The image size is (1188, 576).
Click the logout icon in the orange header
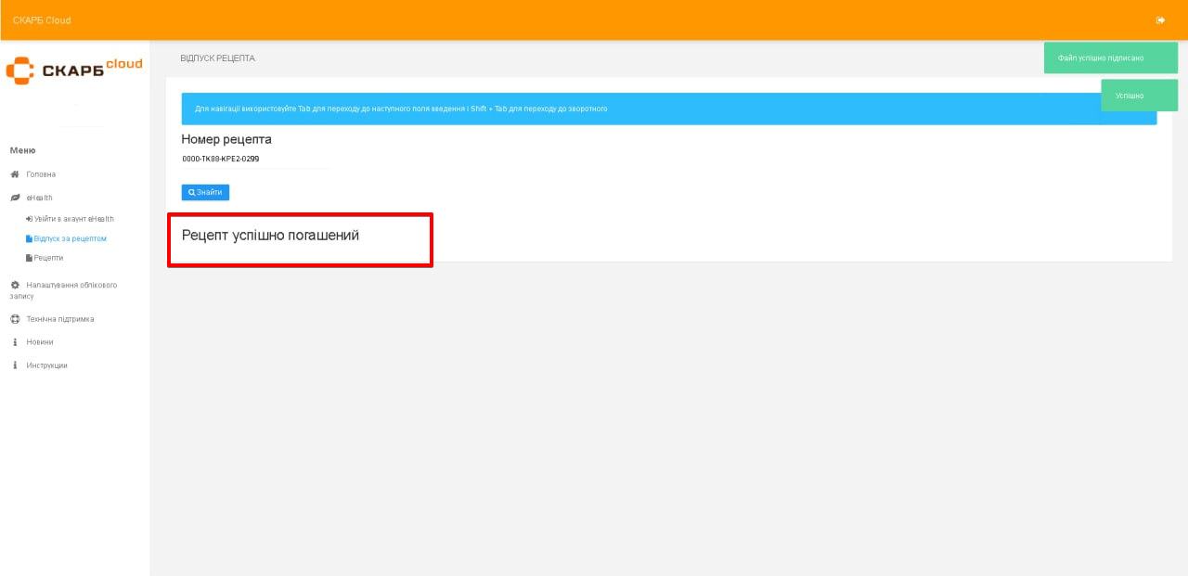tap(1160, 20)
